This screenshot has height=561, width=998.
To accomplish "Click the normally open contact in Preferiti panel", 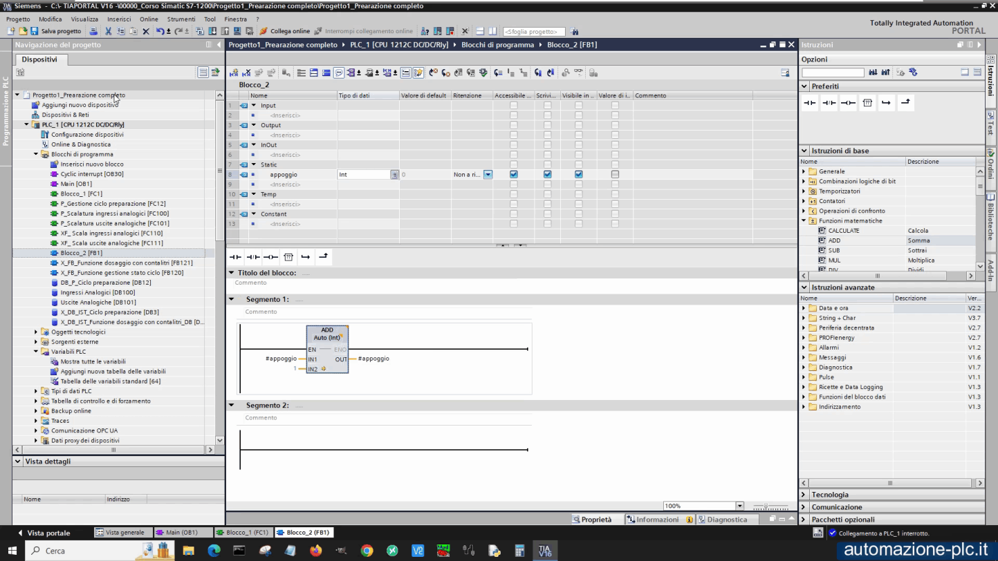I will (809, 103).
